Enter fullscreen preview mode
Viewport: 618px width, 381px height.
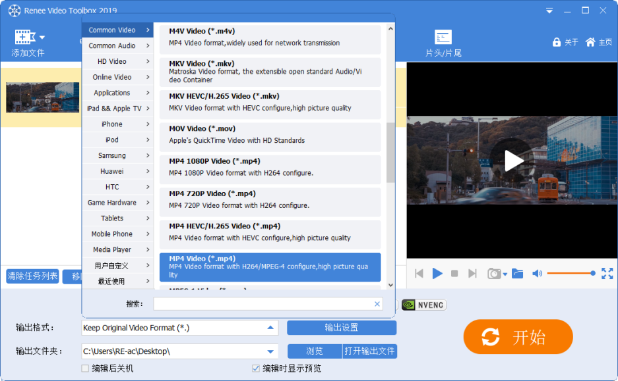[x=607, y=273]
